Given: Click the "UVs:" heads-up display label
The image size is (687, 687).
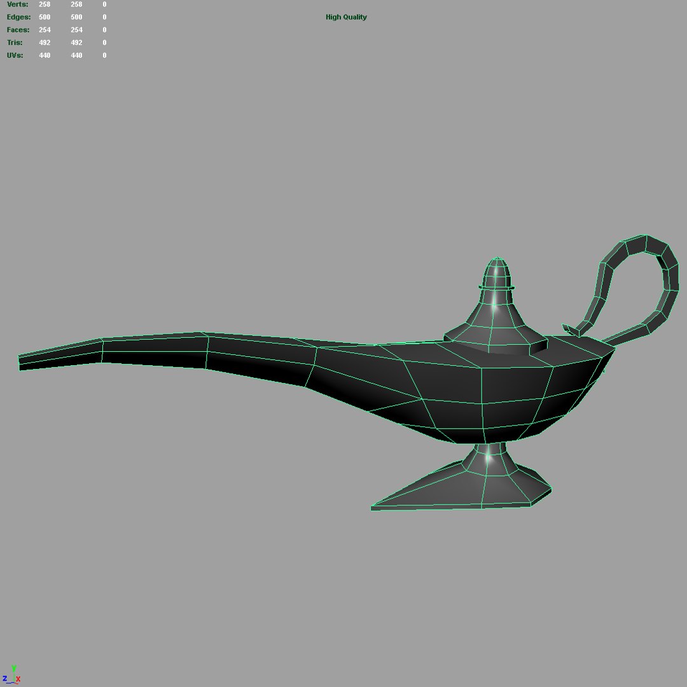Looking at the screenshot, I should 15,55.
